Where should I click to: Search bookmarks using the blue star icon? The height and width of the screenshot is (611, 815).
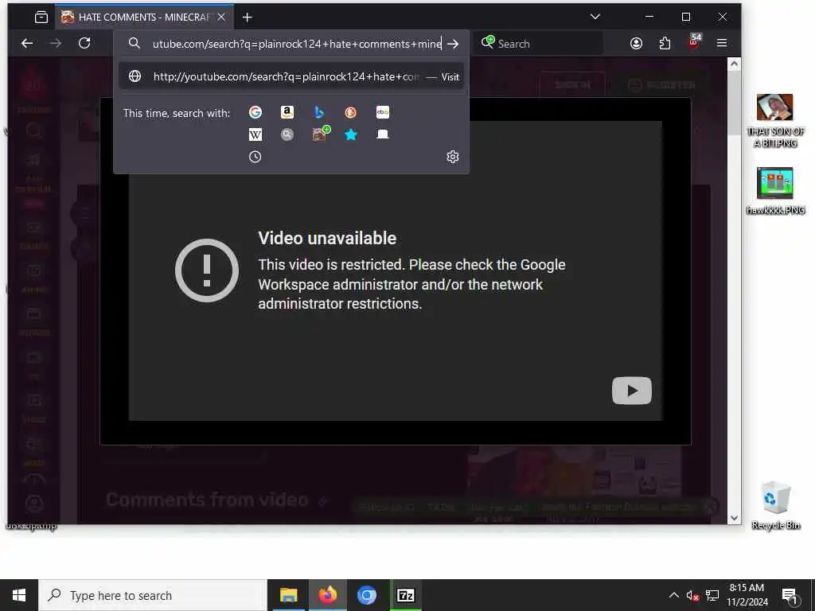351,134
